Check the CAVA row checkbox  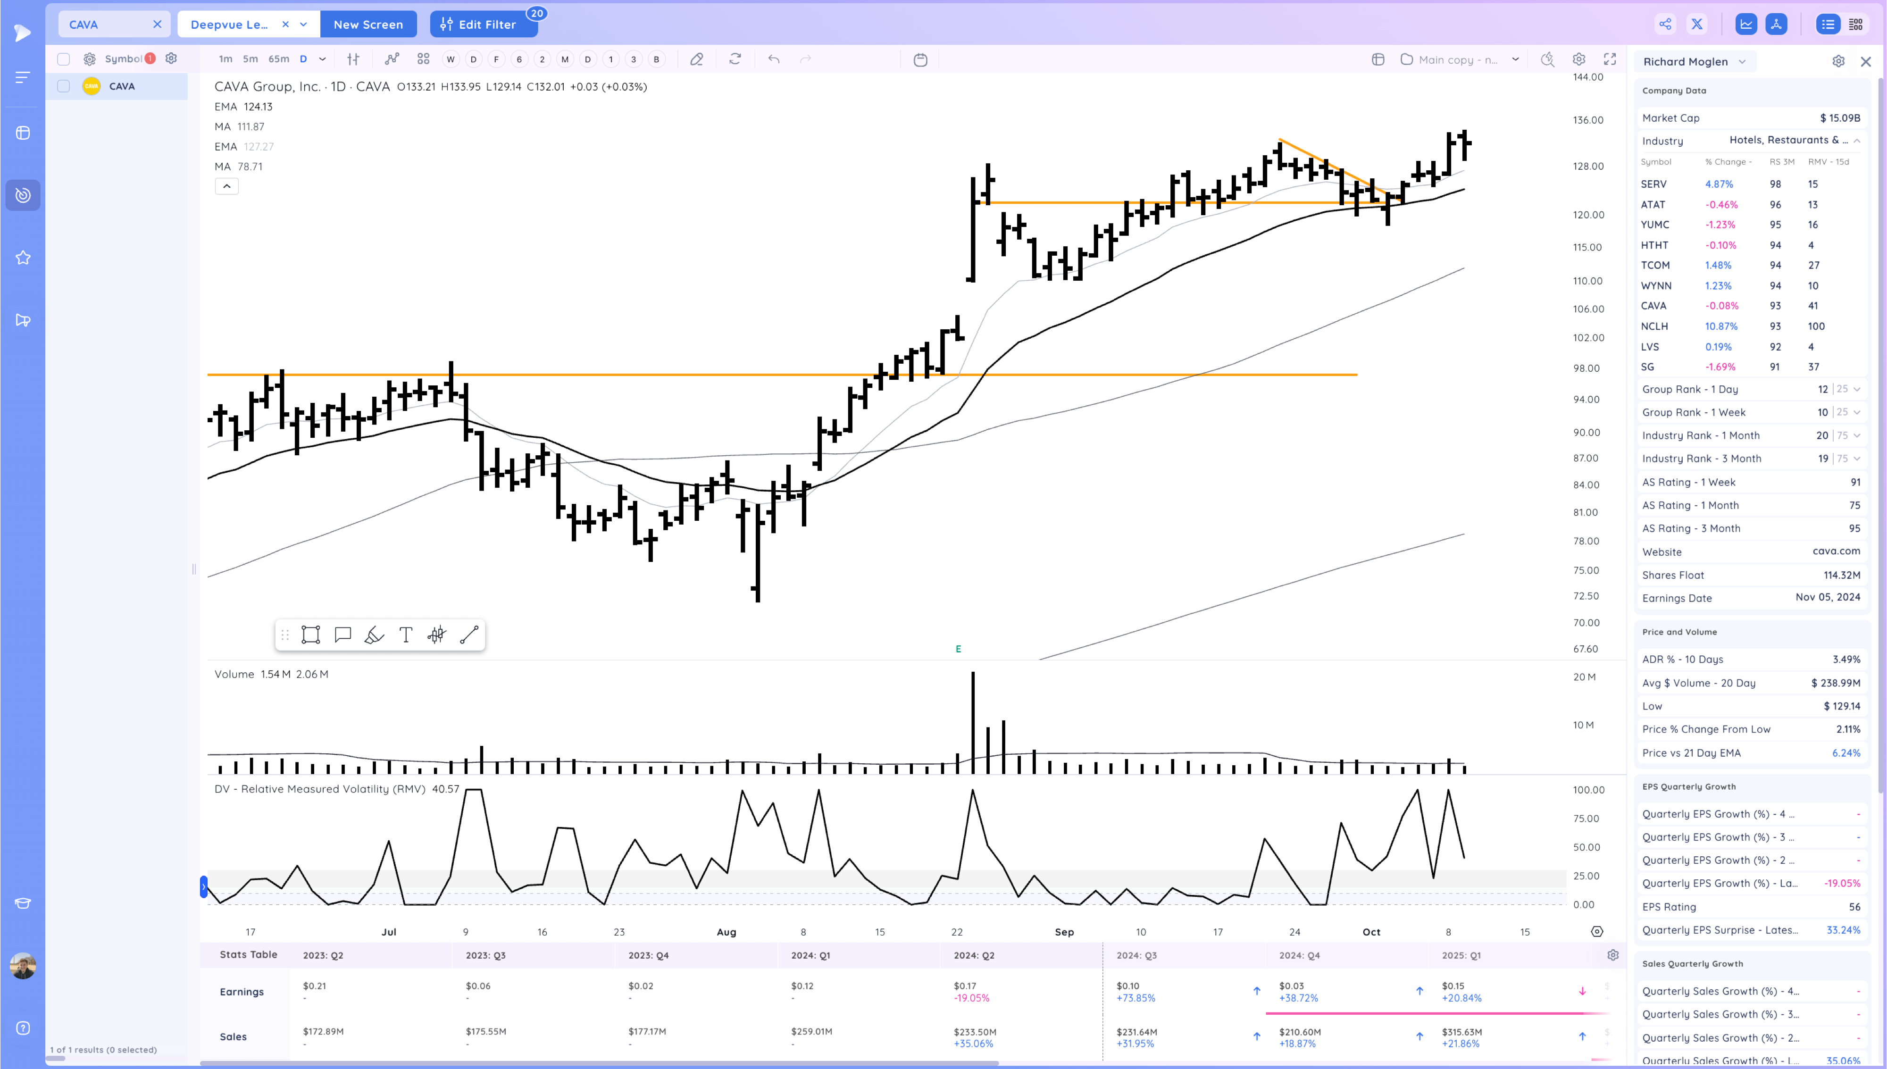64,87
